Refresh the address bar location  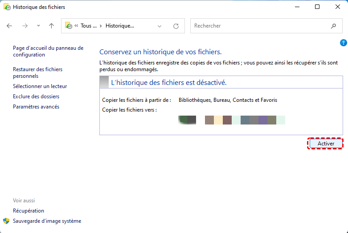pyautogui.click(x=176, y=26)
